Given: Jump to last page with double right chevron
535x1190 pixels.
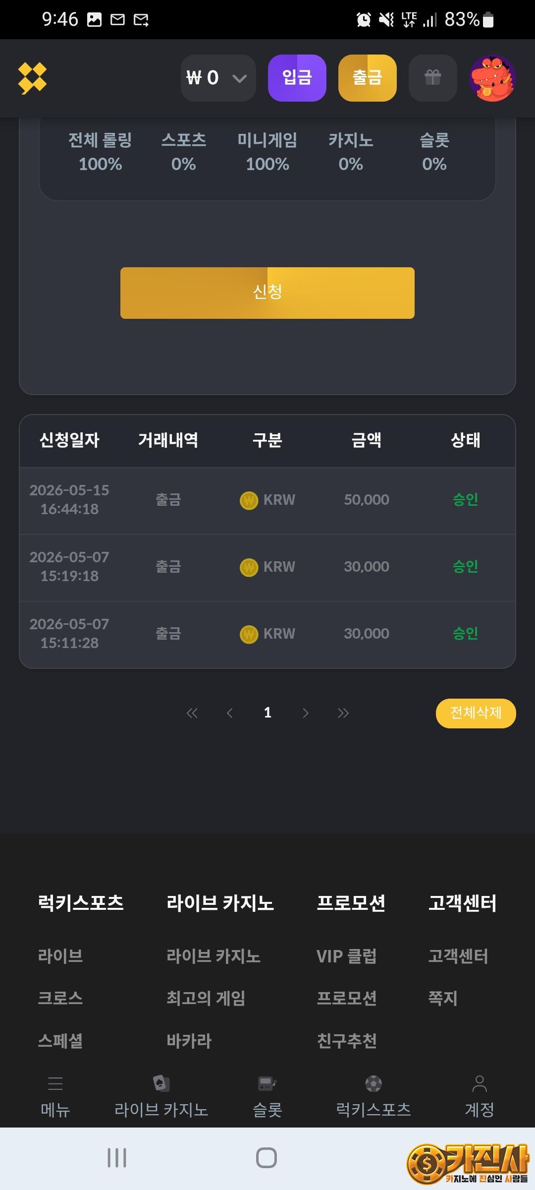Looking at the screenshot, I should tap(343, 713).
